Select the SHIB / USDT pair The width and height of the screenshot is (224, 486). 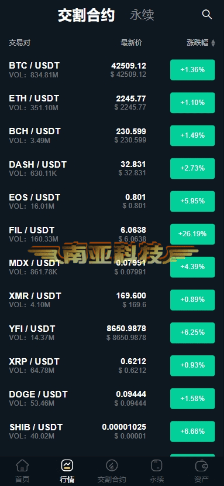[x=112, y=431]
